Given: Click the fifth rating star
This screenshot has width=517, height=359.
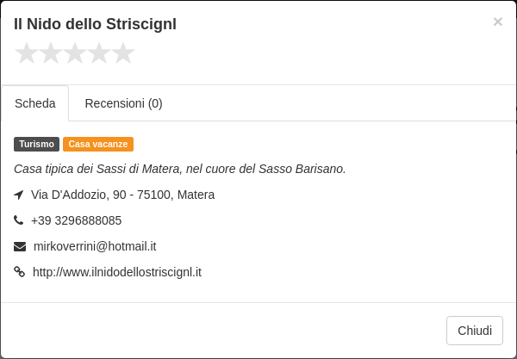Looking at the screenshot, I should (x=123, y=53).
